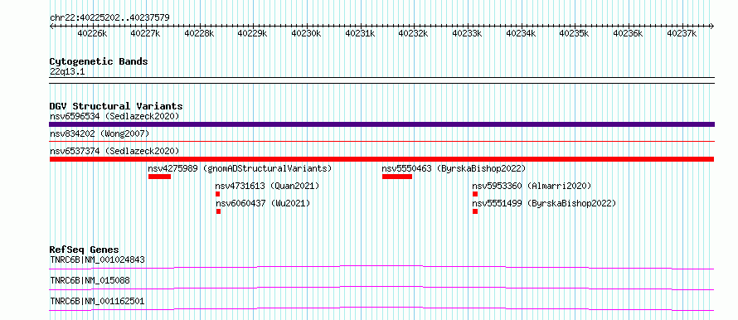
Task: Click small red marker under nsv4731613
Action: [218, 194]
